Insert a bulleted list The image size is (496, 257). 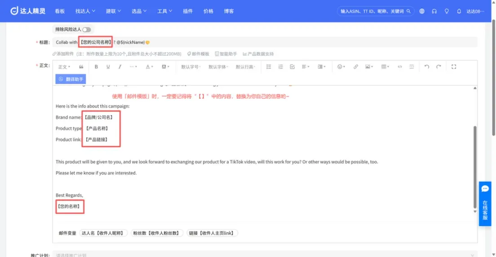[x=269, y=67]
